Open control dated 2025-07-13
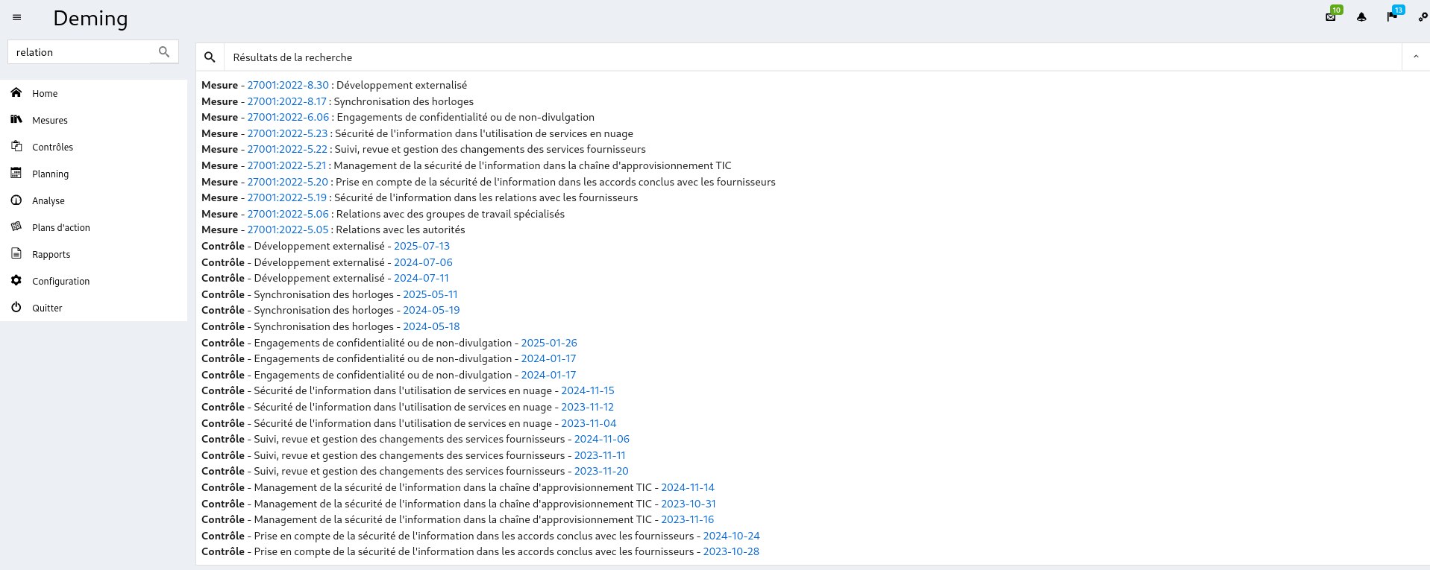This screenshot has width=1430, height=570. tap(421, 246)
